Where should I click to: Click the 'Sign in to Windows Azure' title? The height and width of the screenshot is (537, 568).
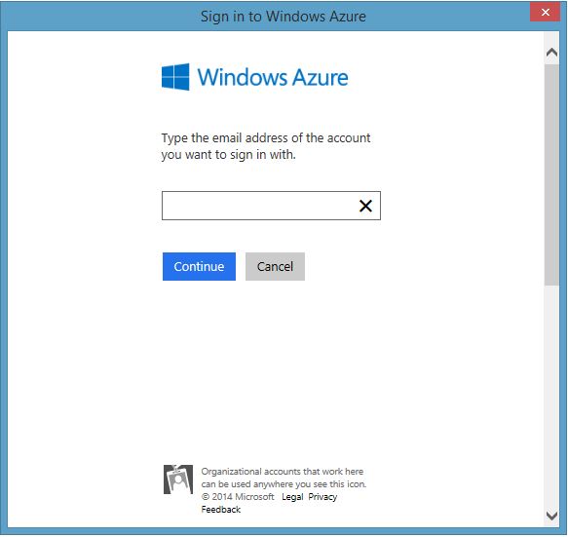coord(284,17)
